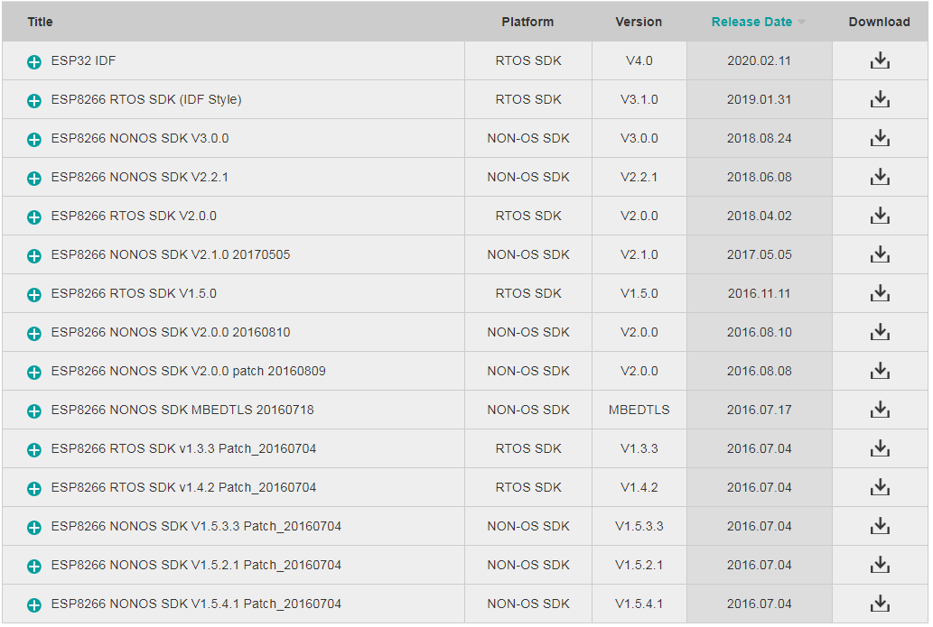Download ESP8266 RTOS SDK V1.5.0
933x627 pixels.
[880, 293]
